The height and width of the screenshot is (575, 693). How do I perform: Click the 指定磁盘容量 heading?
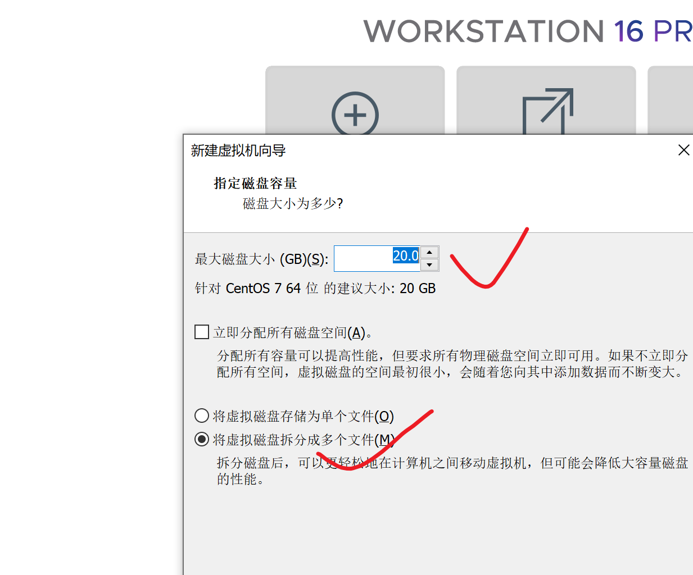(x=255, y=183)
